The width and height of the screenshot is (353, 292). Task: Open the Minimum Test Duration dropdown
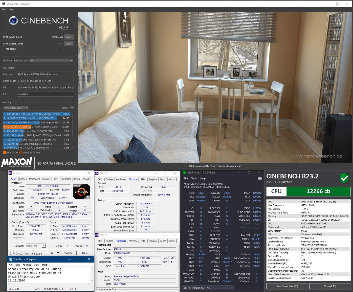tap(52, 61)
